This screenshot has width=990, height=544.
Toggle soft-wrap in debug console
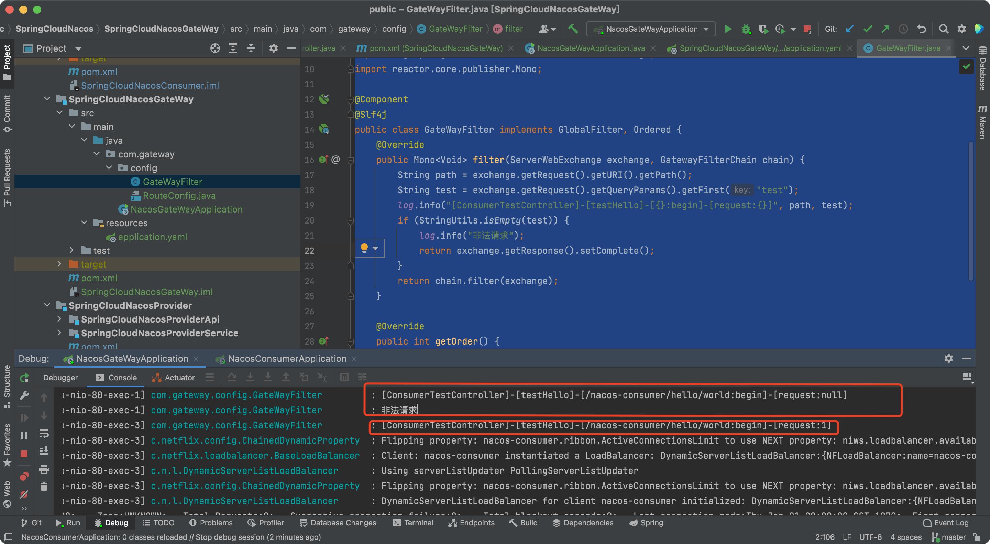click(x=44, y=434)
